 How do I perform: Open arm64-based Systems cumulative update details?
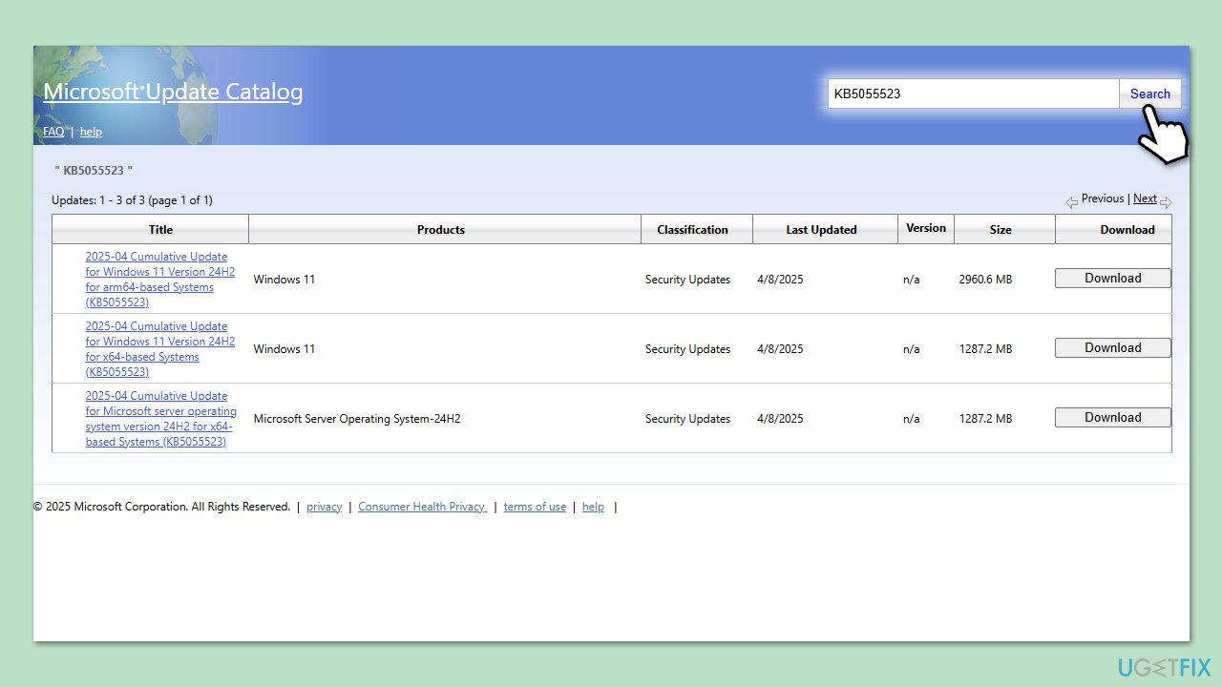(x=159, y=280)
